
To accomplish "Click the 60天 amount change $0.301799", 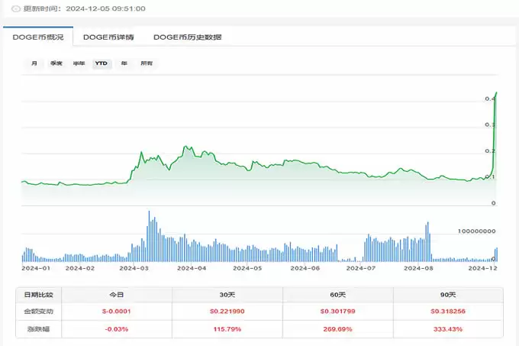I will coord(337,311).
